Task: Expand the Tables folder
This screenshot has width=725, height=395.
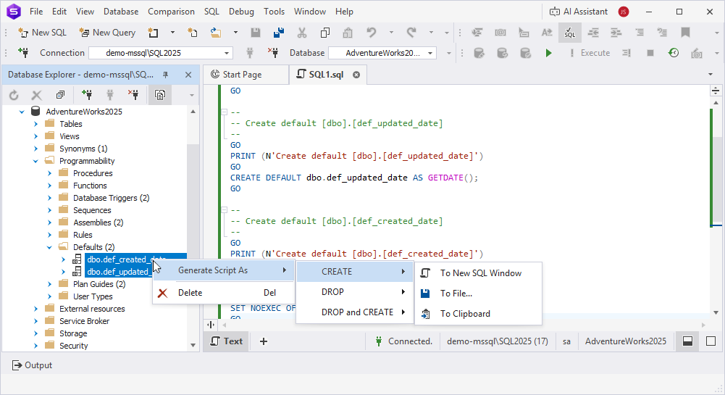Action: pyautogui.click(x=35, y=124)
